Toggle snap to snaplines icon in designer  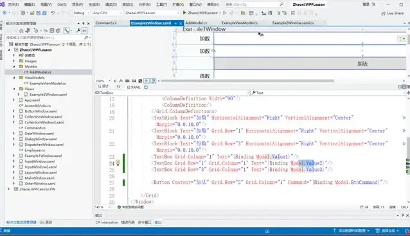(x=147, y=81)
